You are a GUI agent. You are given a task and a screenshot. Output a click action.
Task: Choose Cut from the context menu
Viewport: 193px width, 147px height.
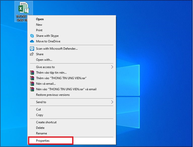pyautogui.click(x=38, y=109)
